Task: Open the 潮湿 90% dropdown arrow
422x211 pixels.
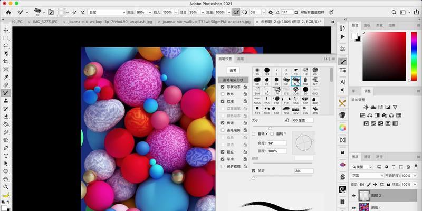Action: (150, 12)
